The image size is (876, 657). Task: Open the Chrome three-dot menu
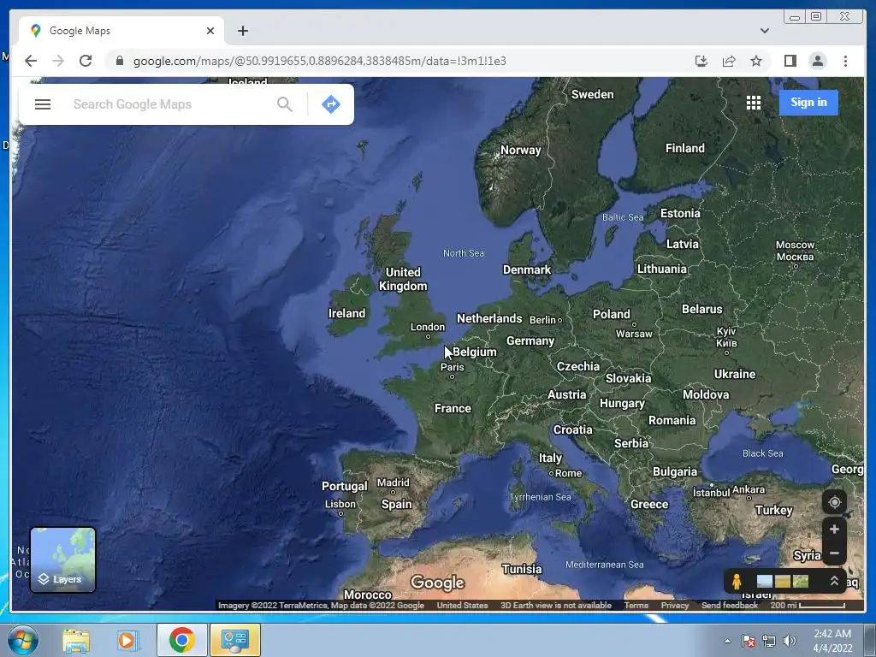point(845,61)
